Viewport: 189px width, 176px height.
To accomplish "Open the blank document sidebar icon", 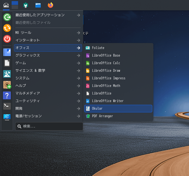I will point(7,63).
